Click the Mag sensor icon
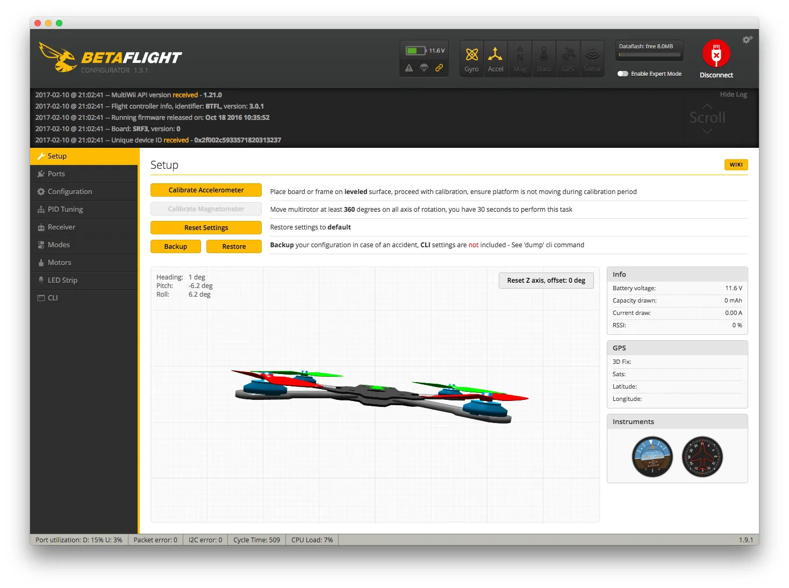Image resolution: width=789 pixels, height=588 pixels. [520, 59]
